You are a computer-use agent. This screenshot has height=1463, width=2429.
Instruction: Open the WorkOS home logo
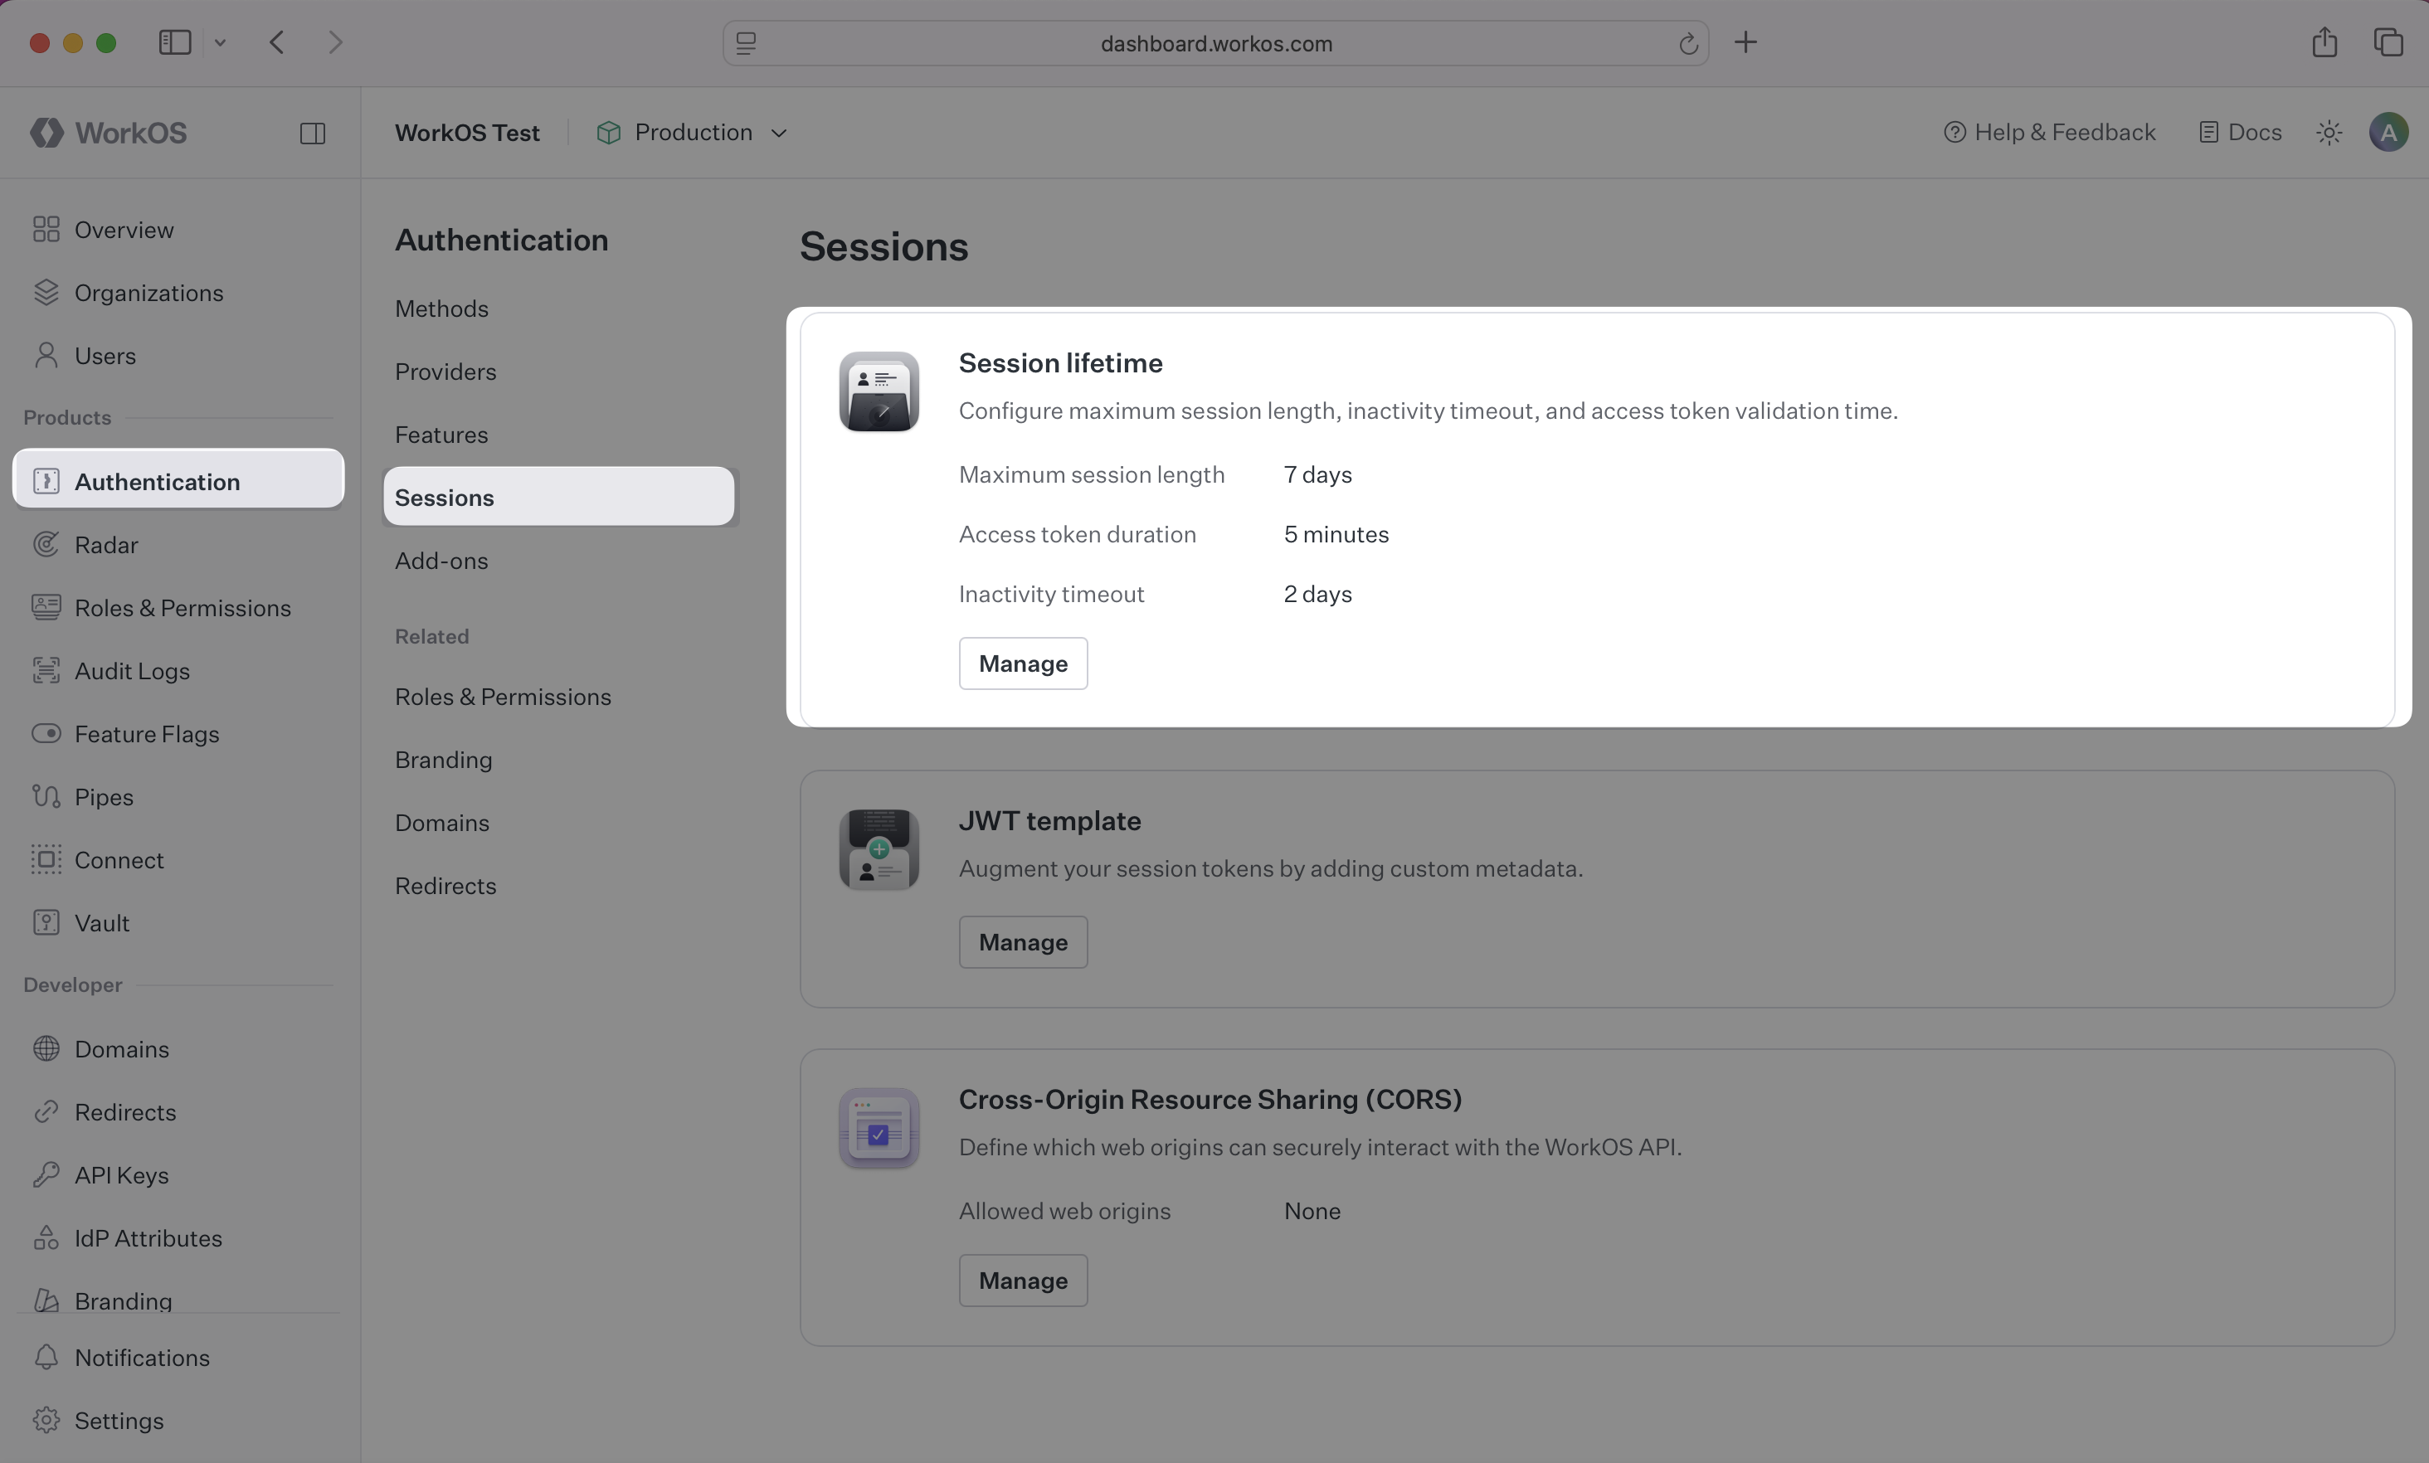coord(109,132)
